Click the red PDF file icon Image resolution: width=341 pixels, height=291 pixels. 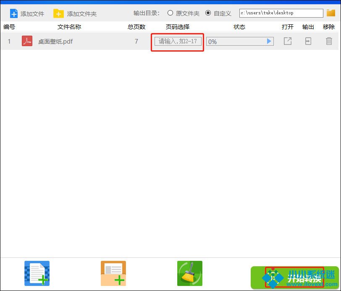(27, 41)
